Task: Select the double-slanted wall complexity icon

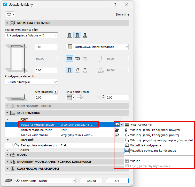Action: pos(85,70)
